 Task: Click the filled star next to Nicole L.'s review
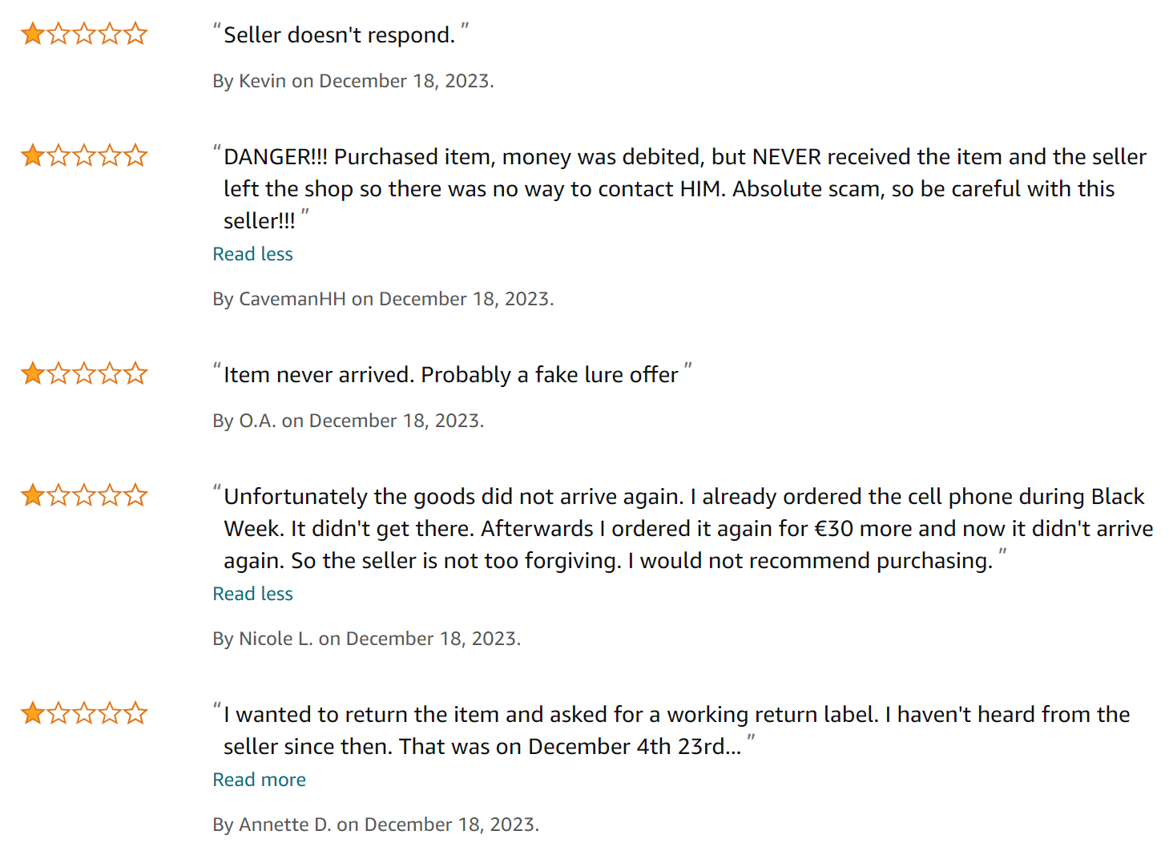(x=33, y=495)
